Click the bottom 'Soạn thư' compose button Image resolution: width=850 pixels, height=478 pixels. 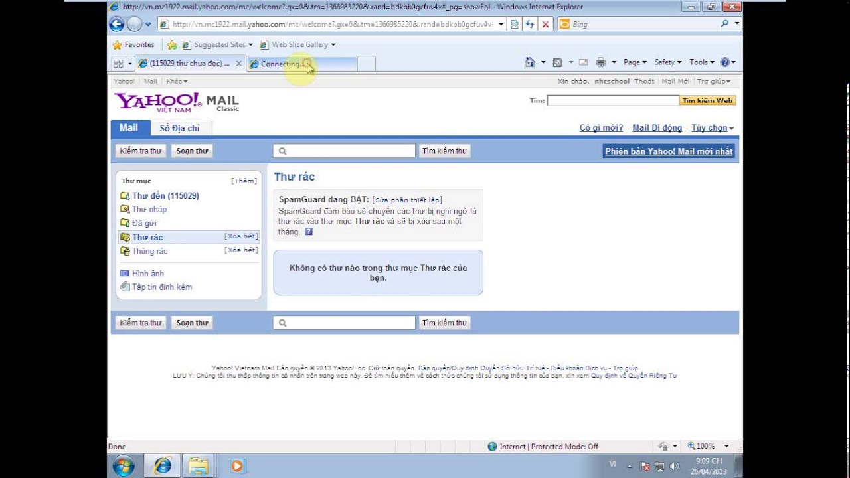(x=193, y=323)
